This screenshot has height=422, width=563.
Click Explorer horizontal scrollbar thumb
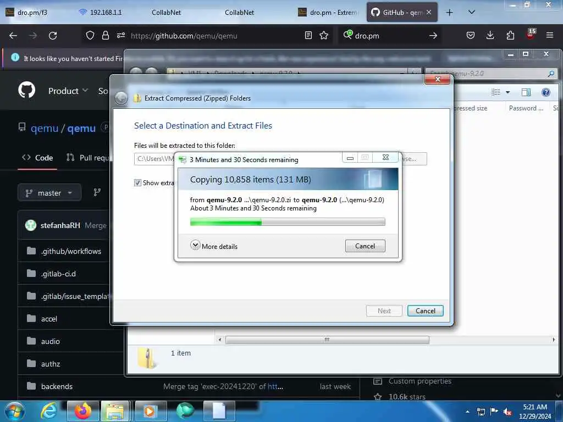click(327, 340)
